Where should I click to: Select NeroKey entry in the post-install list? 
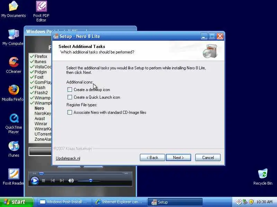click(43, 114)
